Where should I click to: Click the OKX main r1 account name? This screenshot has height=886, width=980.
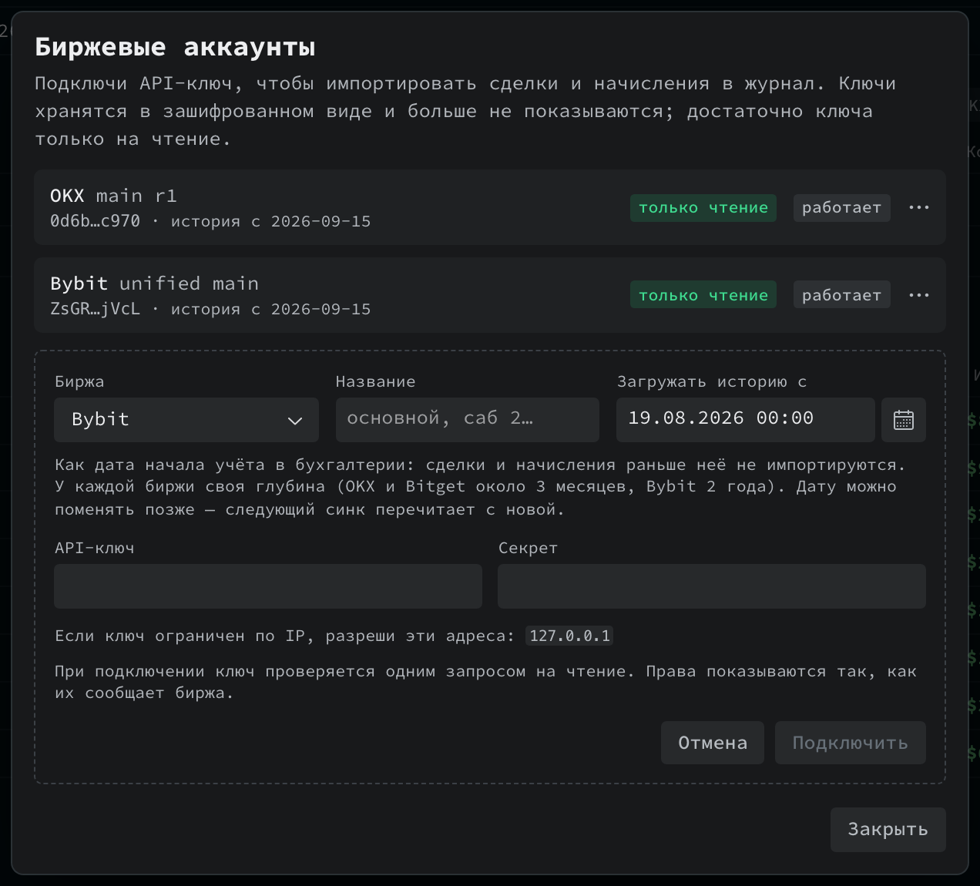(x=114, y=196)
